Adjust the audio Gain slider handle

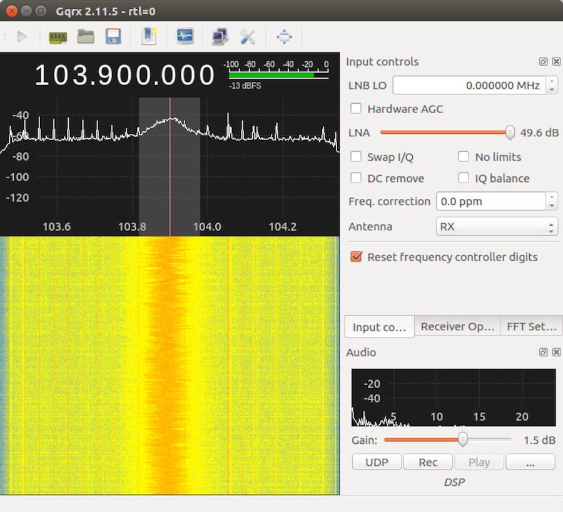(463, 439)
